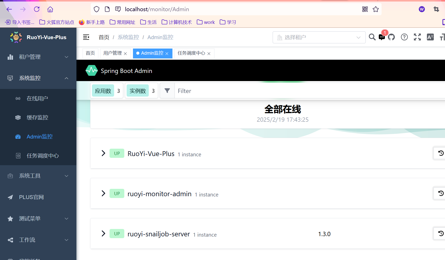Switch to the 任务调度中心 tab
Image resolution: width=445 pixels, height=260 pixels.
point(192,53)
